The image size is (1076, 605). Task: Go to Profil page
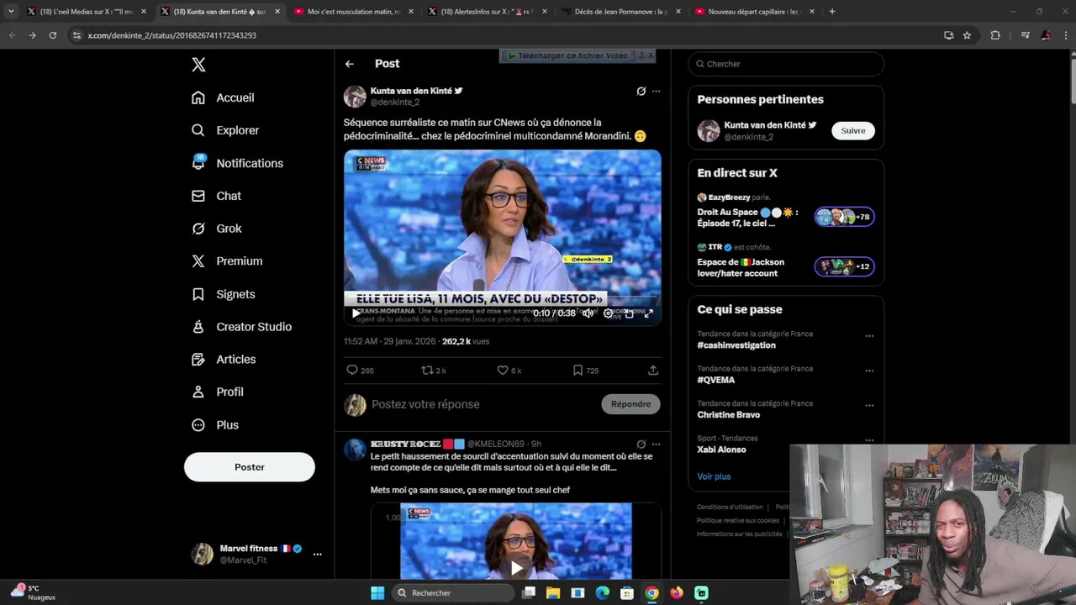click(218, 392)
